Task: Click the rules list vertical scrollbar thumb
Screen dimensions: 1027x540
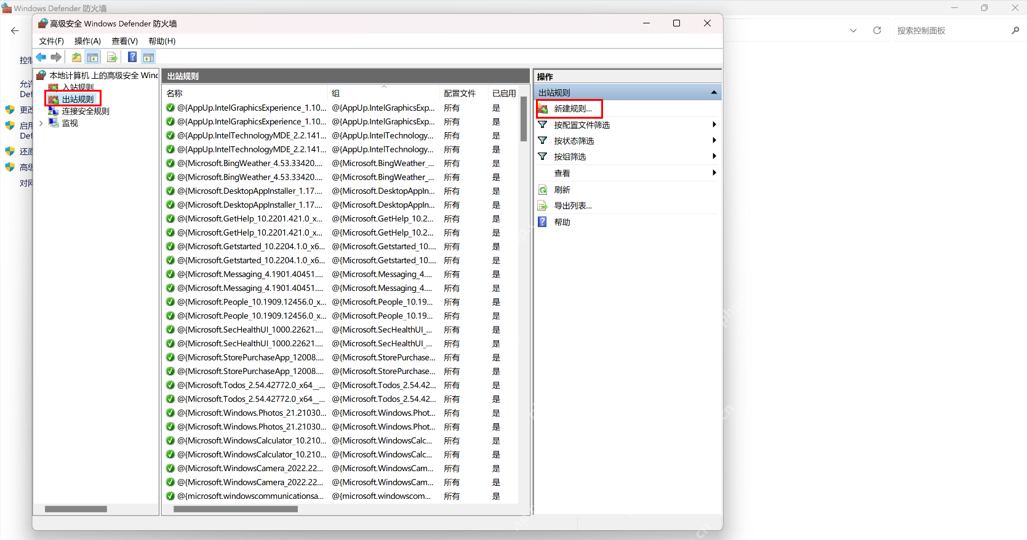Action: click(524, 119)
